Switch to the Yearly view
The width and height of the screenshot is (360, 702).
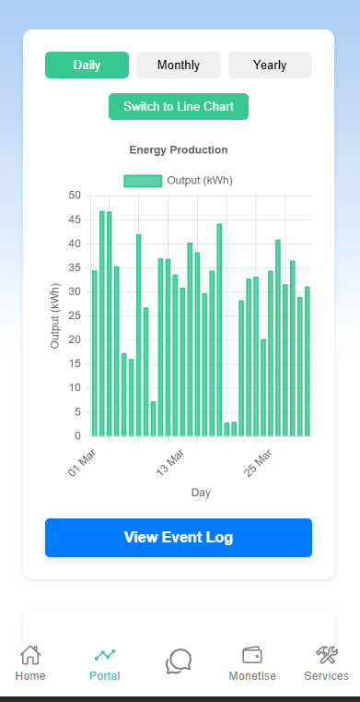pyautogui.click(x=270, y=65)
